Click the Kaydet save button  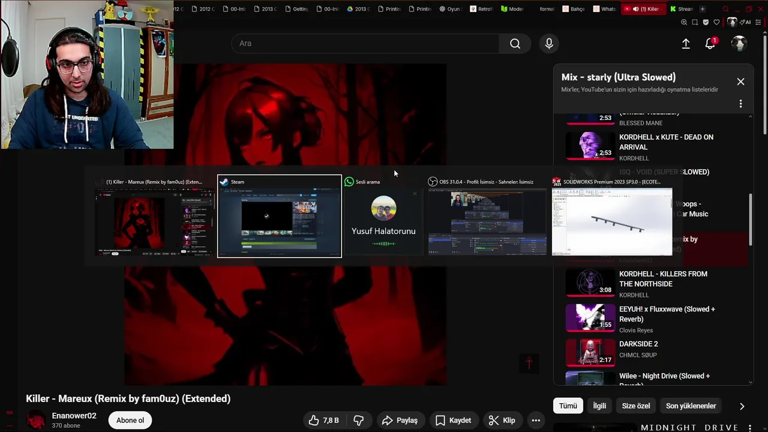click(453, 420)
